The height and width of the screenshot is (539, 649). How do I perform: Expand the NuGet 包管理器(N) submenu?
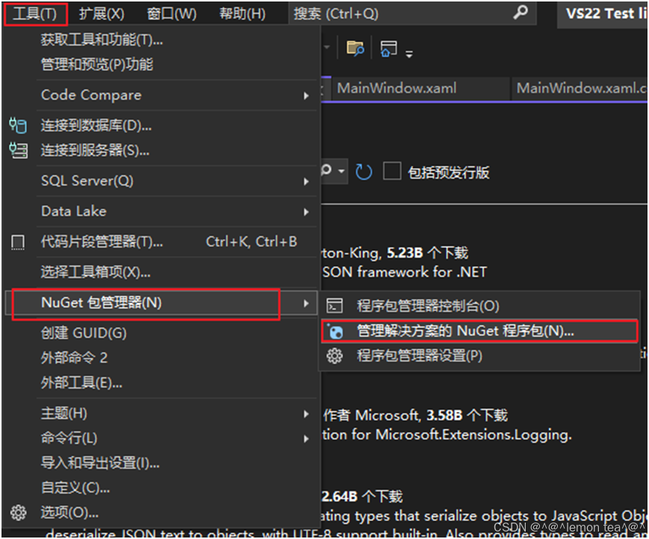pos(161,303)
